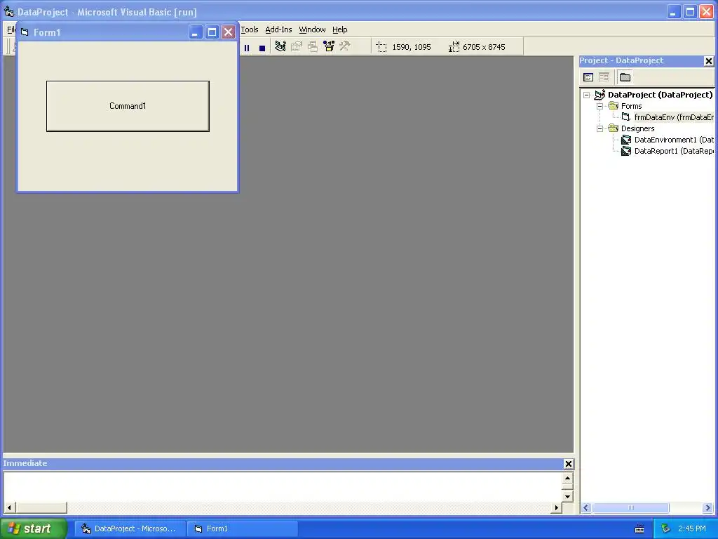
Task: Click the system tray notification icon
Action: tap(666, 528)
